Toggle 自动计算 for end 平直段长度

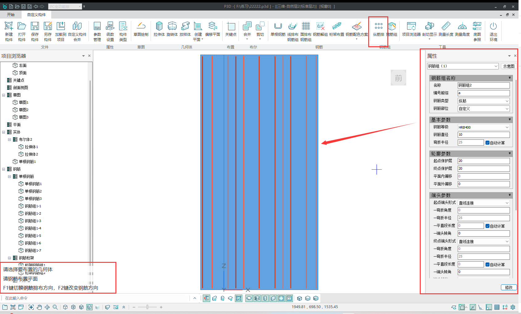point(488,264)
